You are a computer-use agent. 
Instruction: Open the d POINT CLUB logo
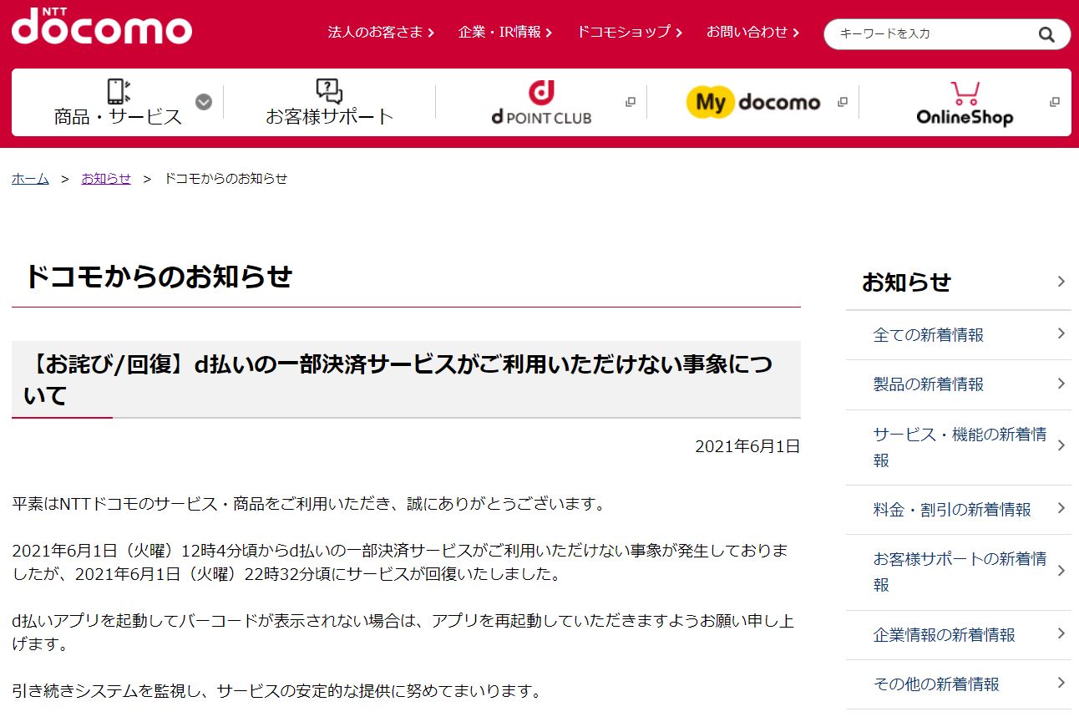pyautogui.click(x=541, y=103)
